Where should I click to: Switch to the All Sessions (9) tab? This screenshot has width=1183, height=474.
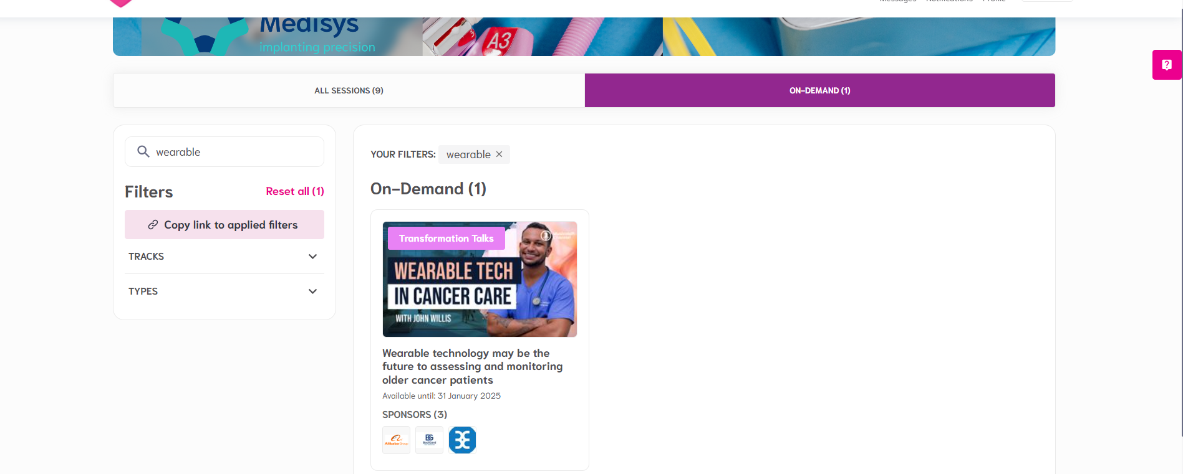(349, 90)
